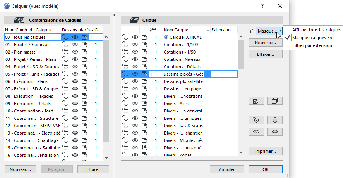Click the Imprimer button

tap(265, 151)
